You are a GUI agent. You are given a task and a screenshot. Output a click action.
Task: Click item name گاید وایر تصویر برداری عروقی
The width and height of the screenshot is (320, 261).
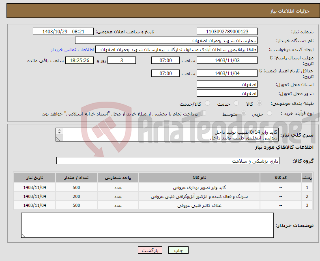pyautogui.click(x=199, y=187)
